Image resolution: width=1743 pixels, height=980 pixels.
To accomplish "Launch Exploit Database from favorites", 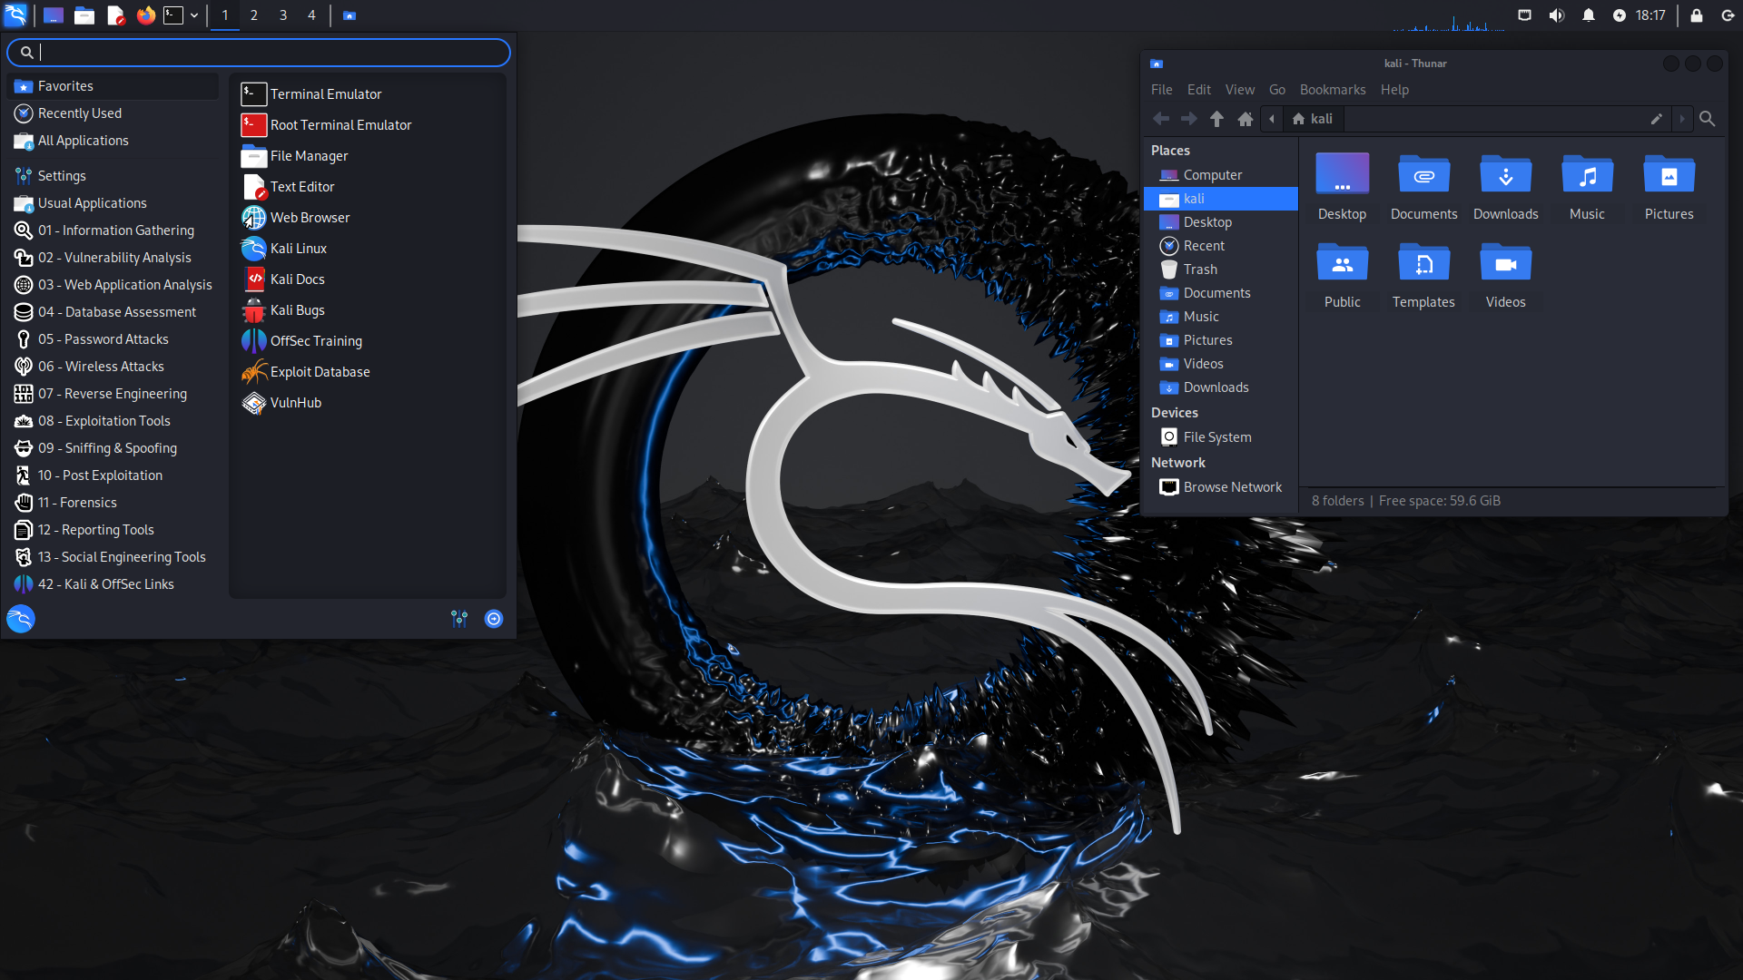I will (x=320, y=372).
